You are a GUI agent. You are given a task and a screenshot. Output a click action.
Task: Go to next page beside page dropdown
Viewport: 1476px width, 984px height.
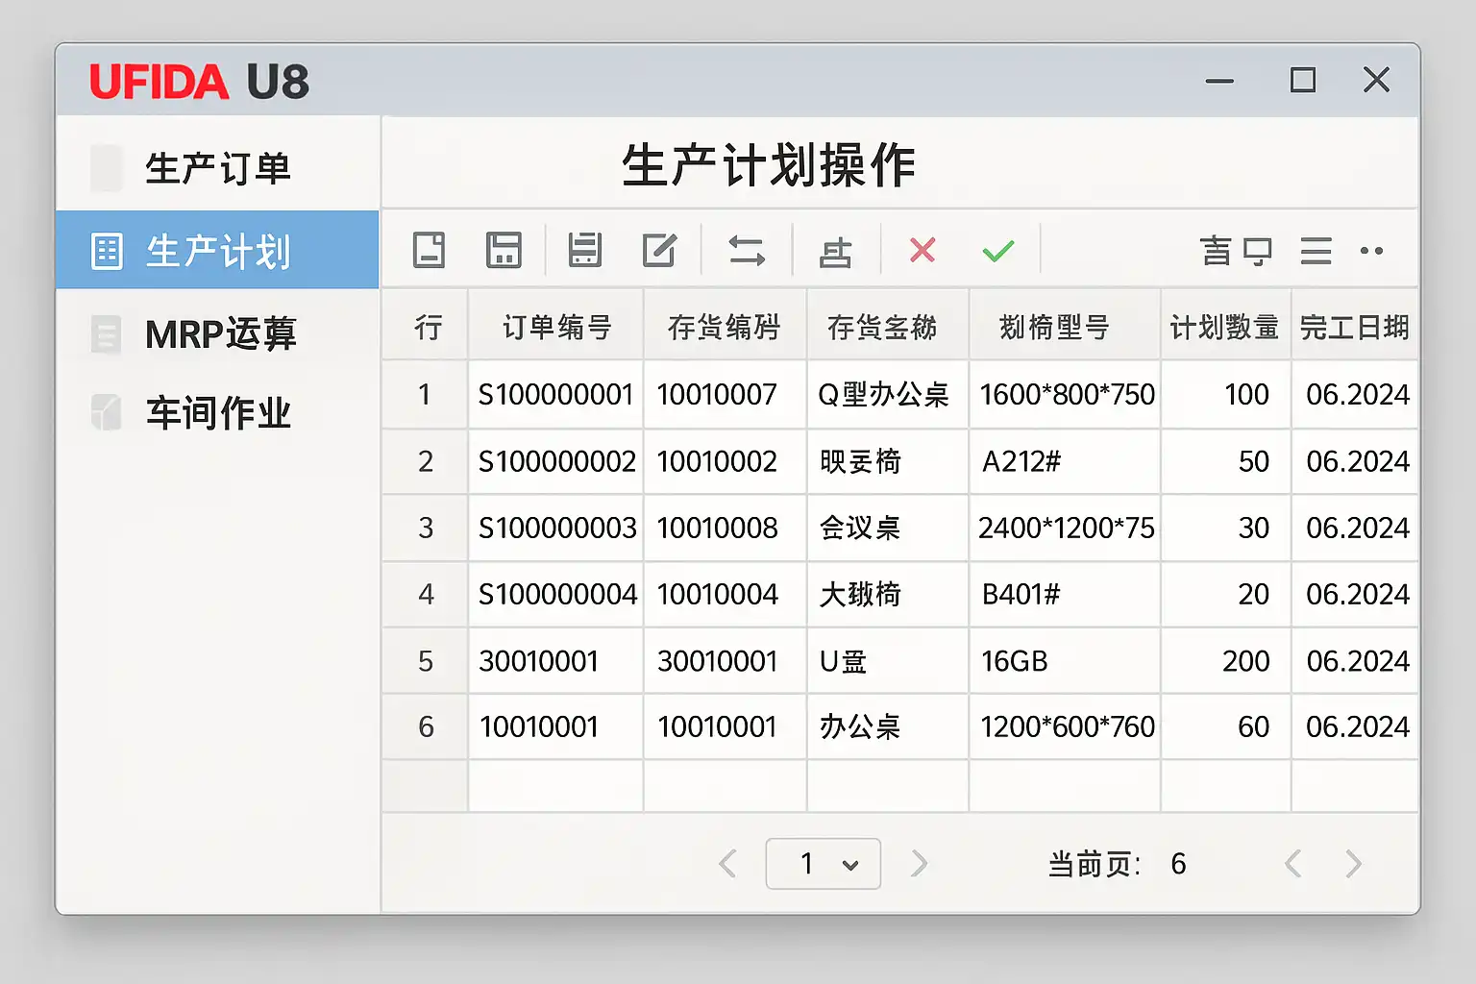(920, 864)
